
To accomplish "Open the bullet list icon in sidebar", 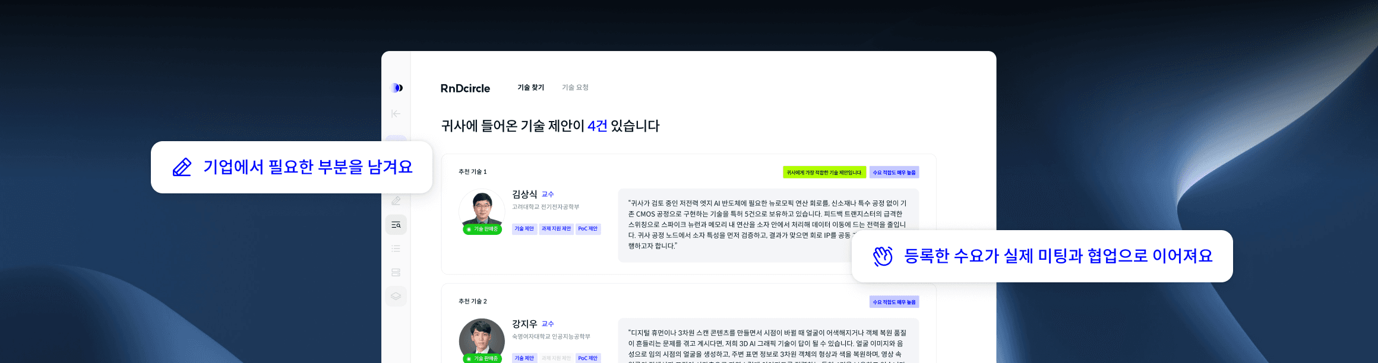I will (396, 249).
